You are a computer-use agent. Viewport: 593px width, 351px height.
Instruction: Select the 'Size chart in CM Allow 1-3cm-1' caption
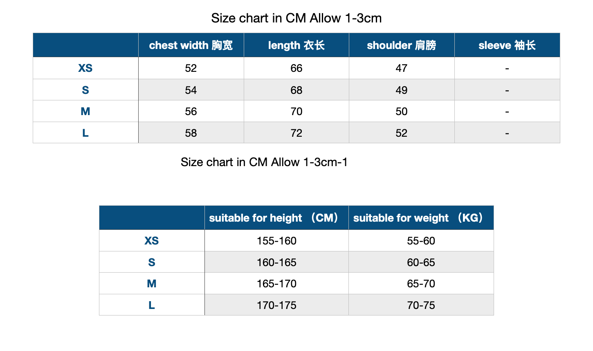click(x=264, y=162)
